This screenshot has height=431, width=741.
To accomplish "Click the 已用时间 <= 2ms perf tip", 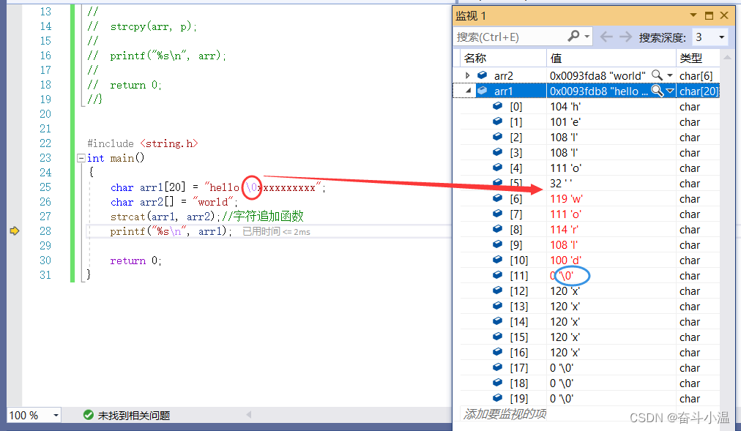I will pyautogui.click(x=276, y=232).
